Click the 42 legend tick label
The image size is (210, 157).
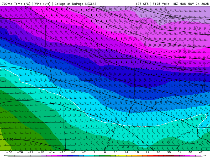201,152
